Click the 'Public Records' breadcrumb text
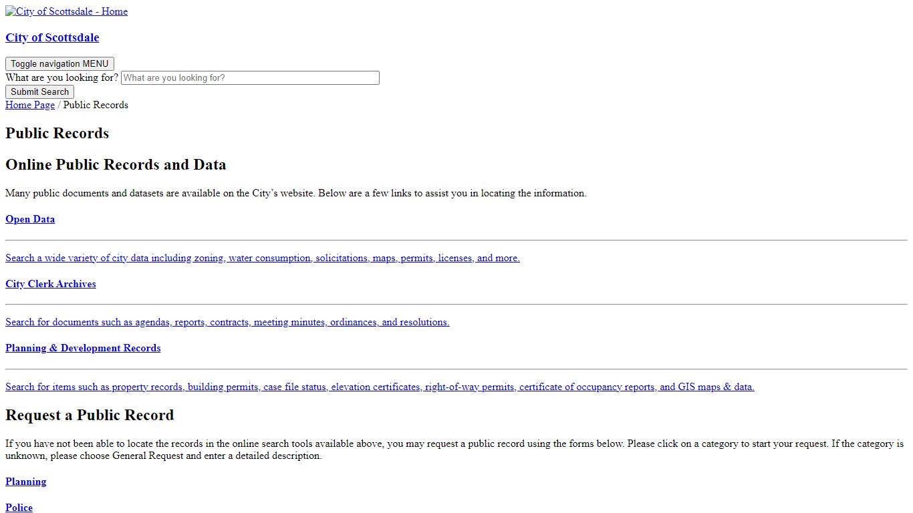Viewport: 913px width, 513px height. [96, 105]
